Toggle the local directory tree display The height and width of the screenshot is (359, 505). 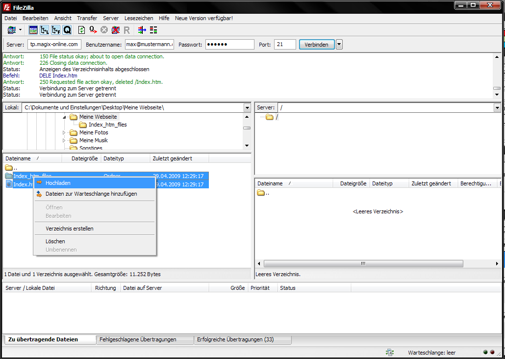(45, 30)
